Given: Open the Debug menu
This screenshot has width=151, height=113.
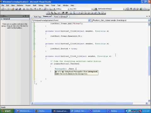Looking at the screenshot, I should click(41, 5).
